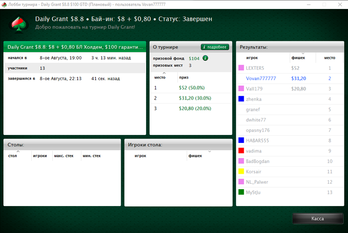Click the pink color tag next to NL_Palwer
This screenshot has height=233, width=348.
[x=241, y=182]
